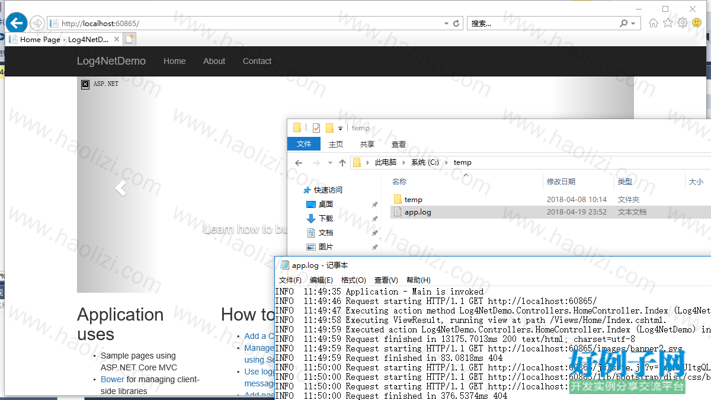Expand the chevron after 系统 (C:) in breadcrumb
The width and height of the screenshot is (711, 400).
[x=447, y=162]
